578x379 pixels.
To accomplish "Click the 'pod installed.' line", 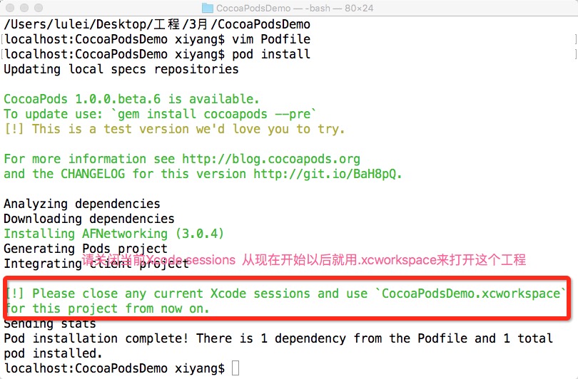I will (x=53, y=353).
